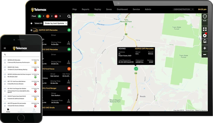This screenshot has width=213, height=123.
Task: Click orange idle icon on phone Toyota Hiace row
Action: 35,99
